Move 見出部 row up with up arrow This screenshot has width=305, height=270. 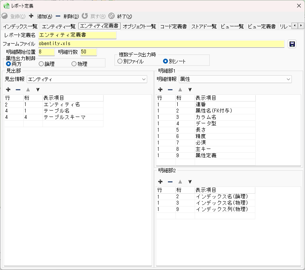[x=28, y=89]
